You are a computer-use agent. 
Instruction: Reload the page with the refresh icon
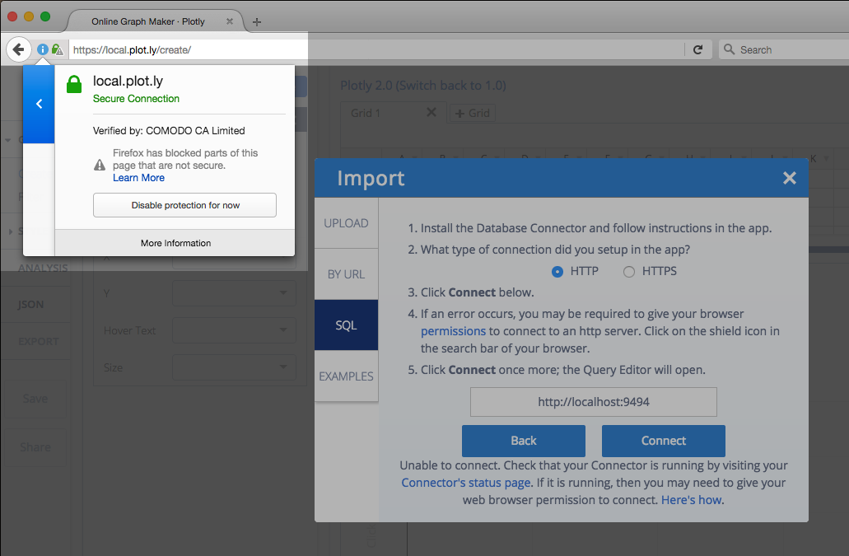pos(698,49)
